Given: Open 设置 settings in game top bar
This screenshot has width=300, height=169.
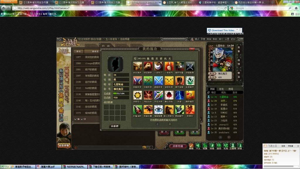Looking at the screenshot, I should click(227, 39).
